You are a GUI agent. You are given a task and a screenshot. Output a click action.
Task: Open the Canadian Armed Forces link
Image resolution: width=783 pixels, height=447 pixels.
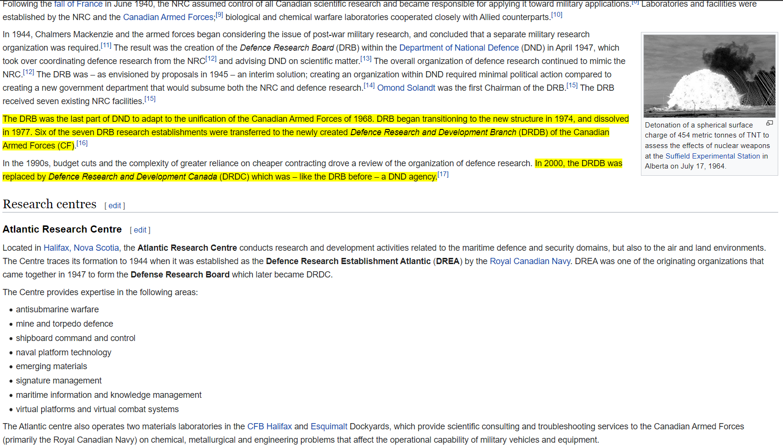[x=168, y=17]
